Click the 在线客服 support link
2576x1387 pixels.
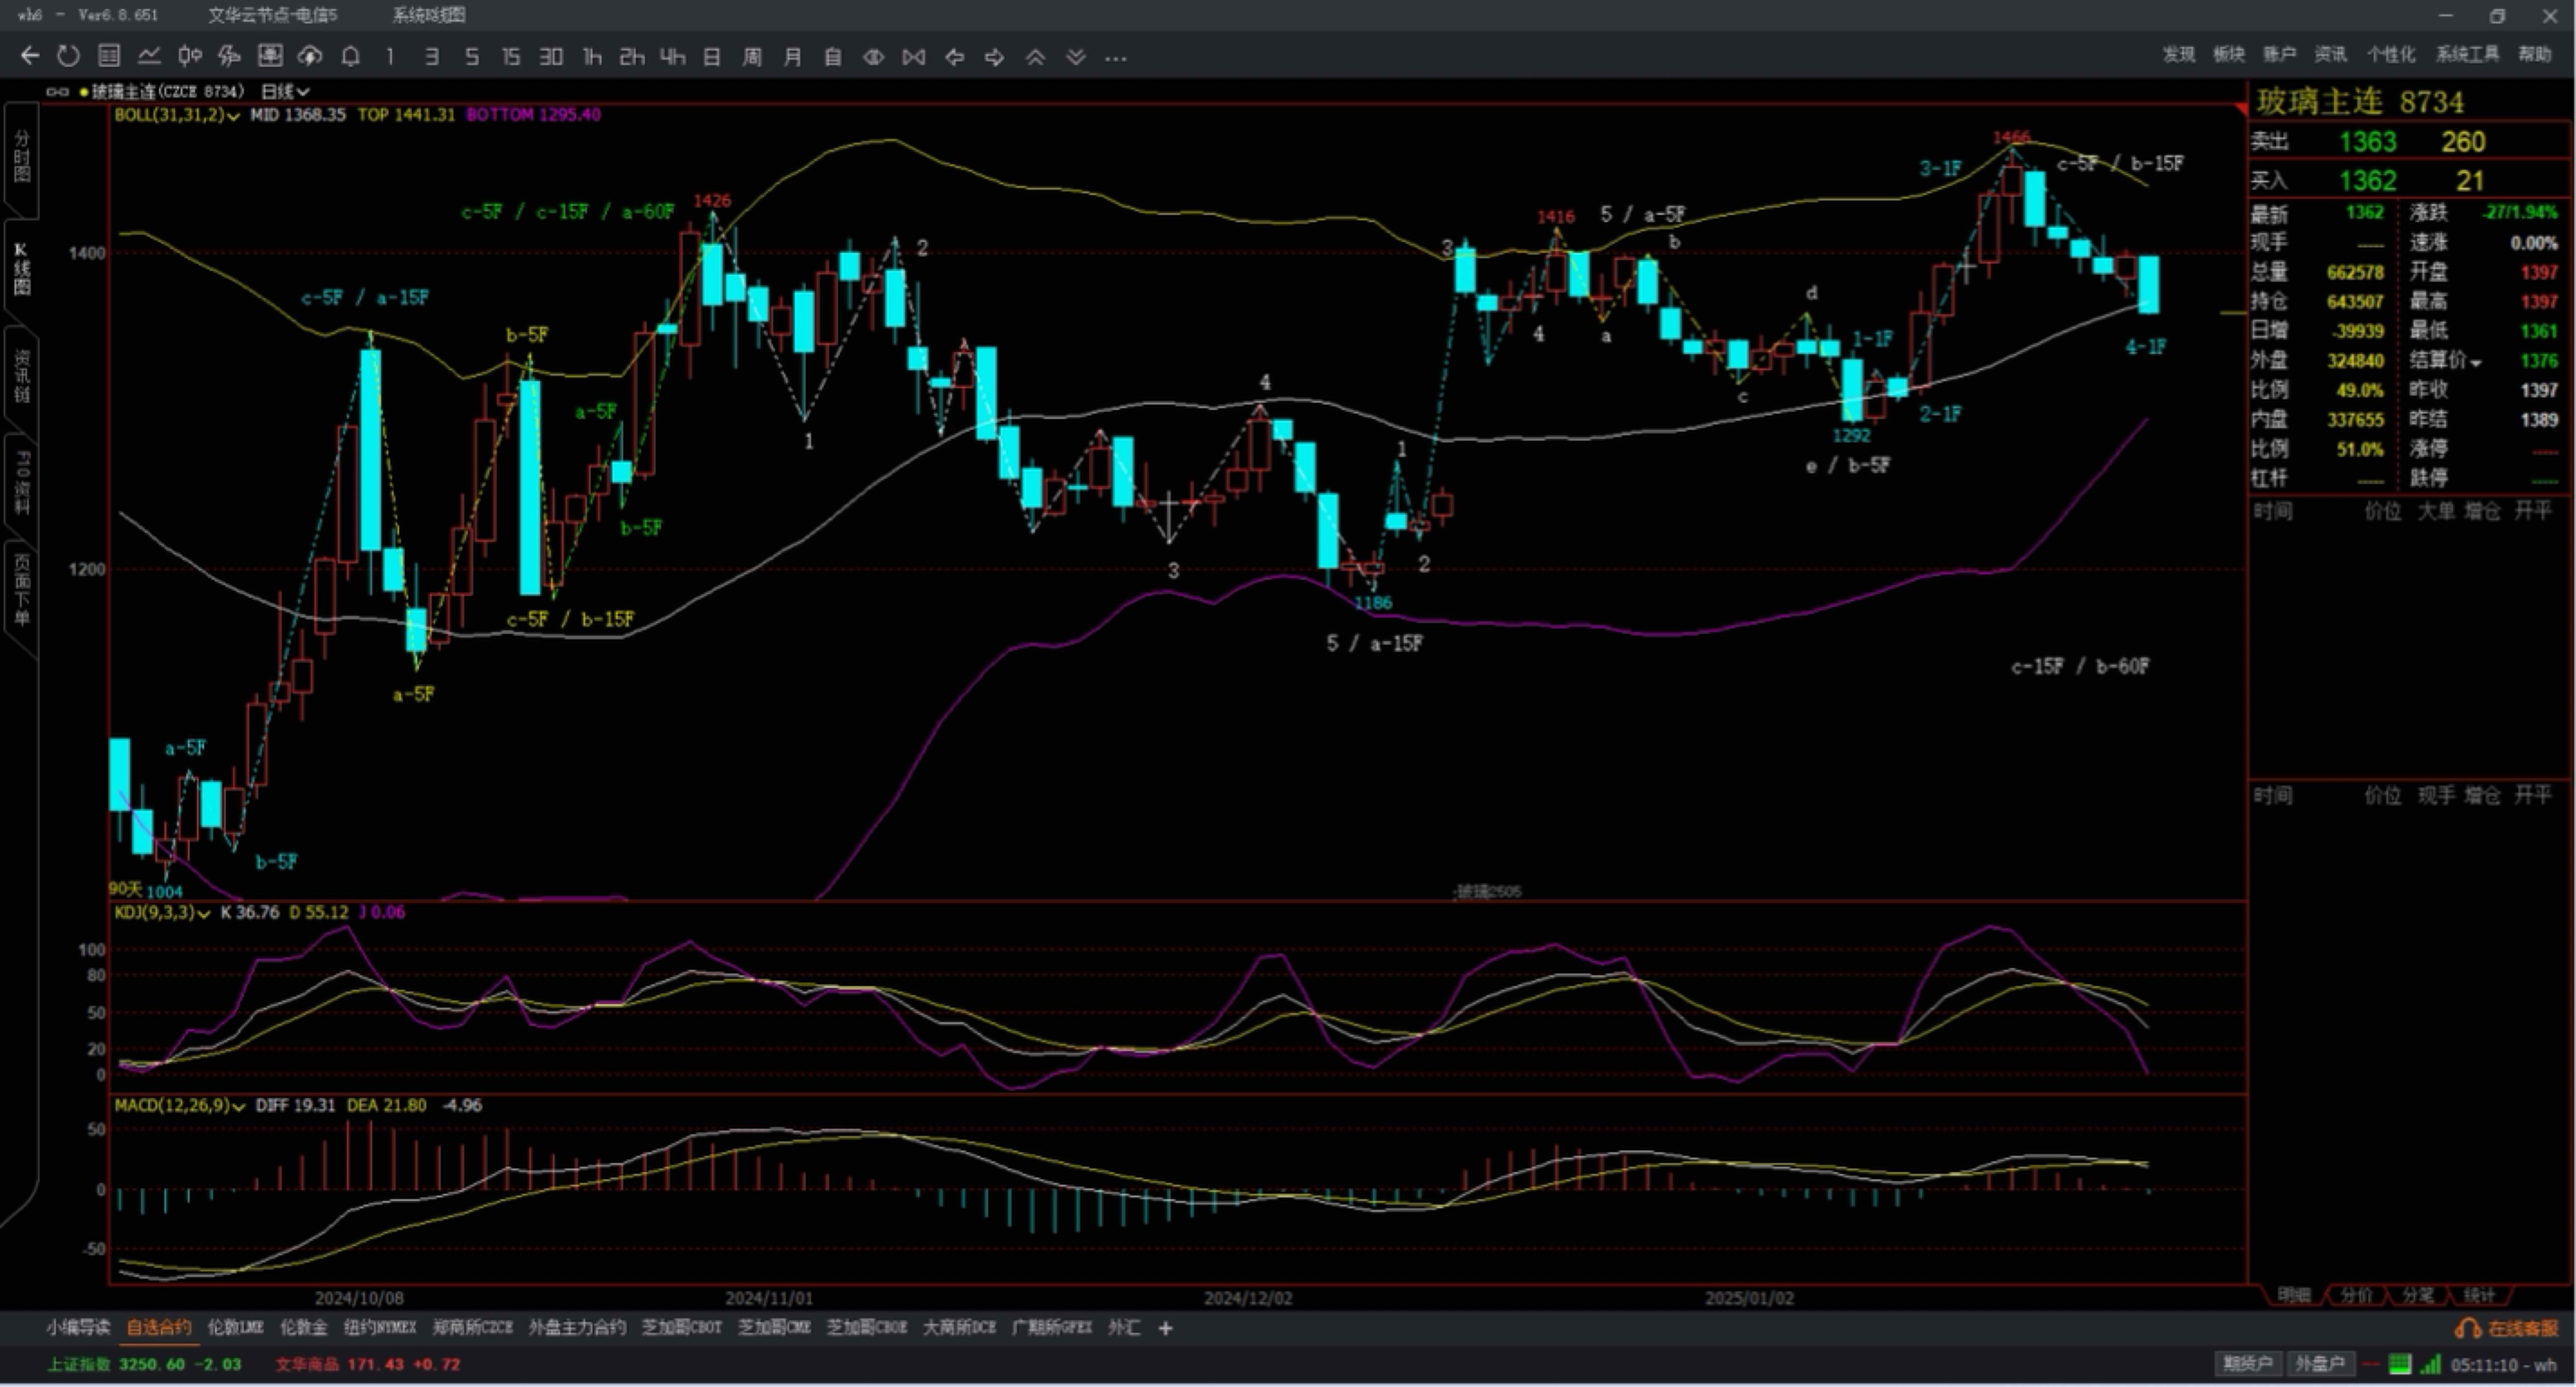pos(2509,1328)
